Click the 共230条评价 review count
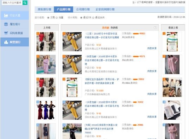 128,37
